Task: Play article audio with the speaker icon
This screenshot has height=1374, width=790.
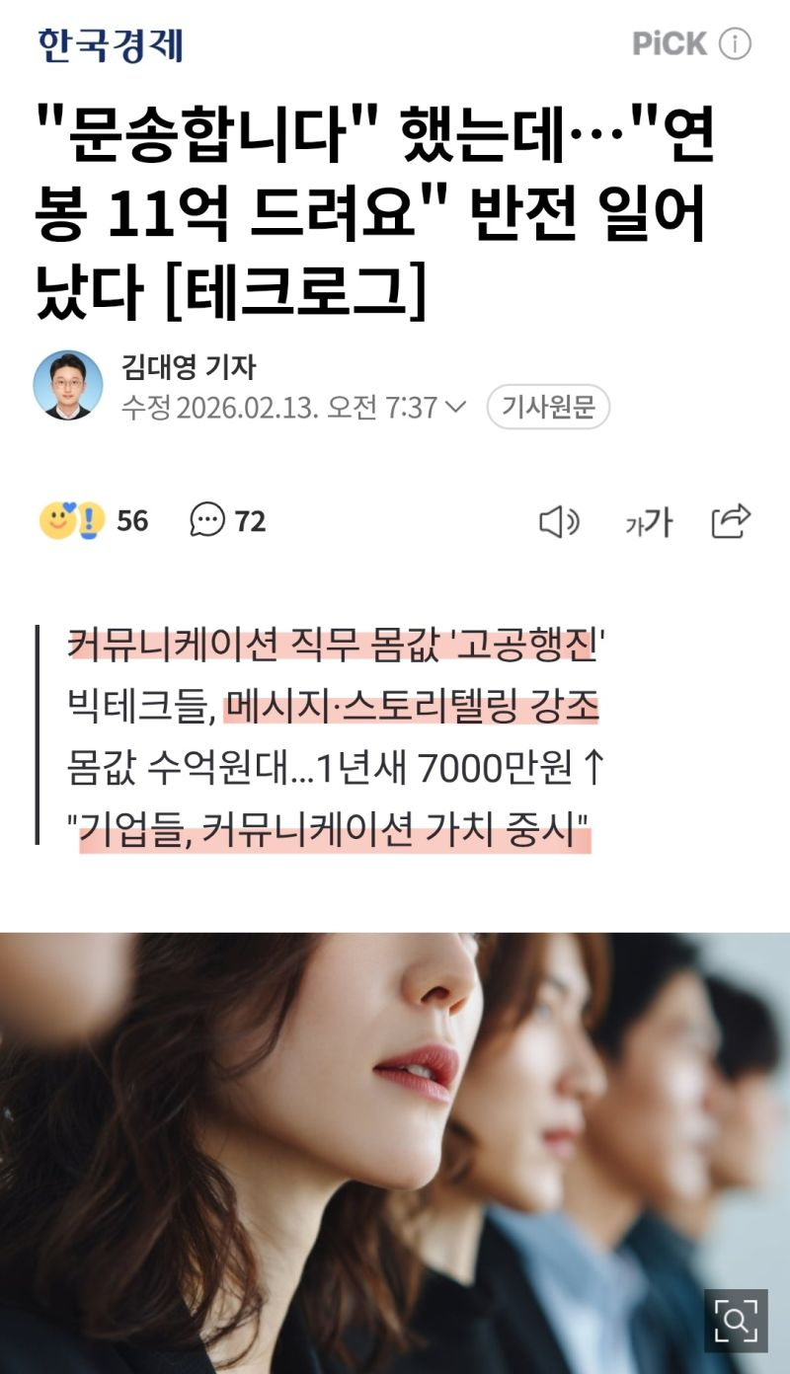Action: click(559, 521)
